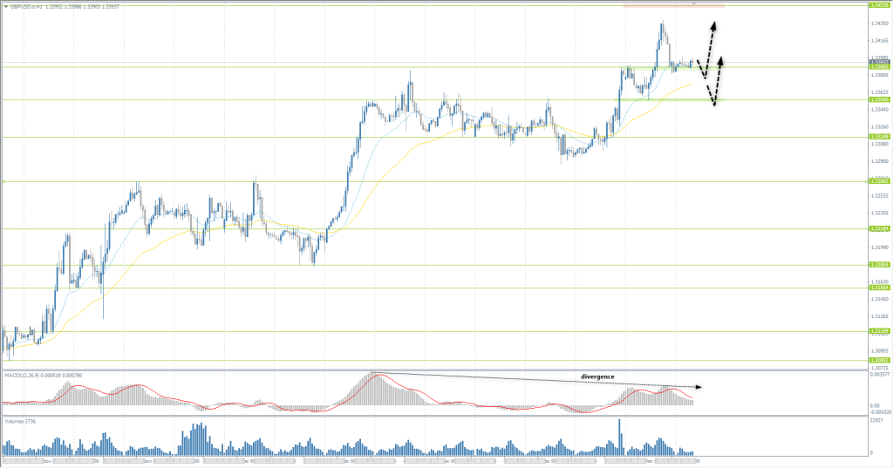Click the tallest volume bar in Volumes panel

pos(620,436)
